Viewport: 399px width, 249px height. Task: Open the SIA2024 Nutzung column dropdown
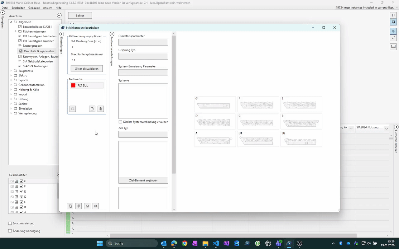click(x=387, y=128)
